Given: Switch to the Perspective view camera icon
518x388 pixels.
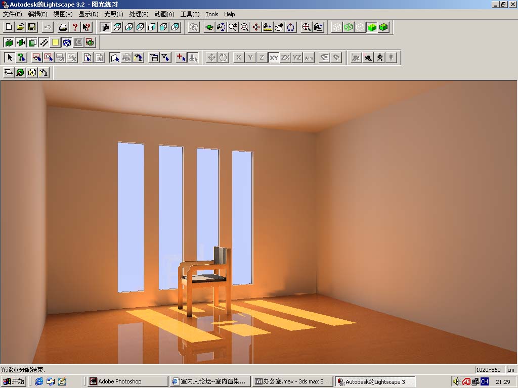Looking at the screenshot, I should click(x=105, y=27).
